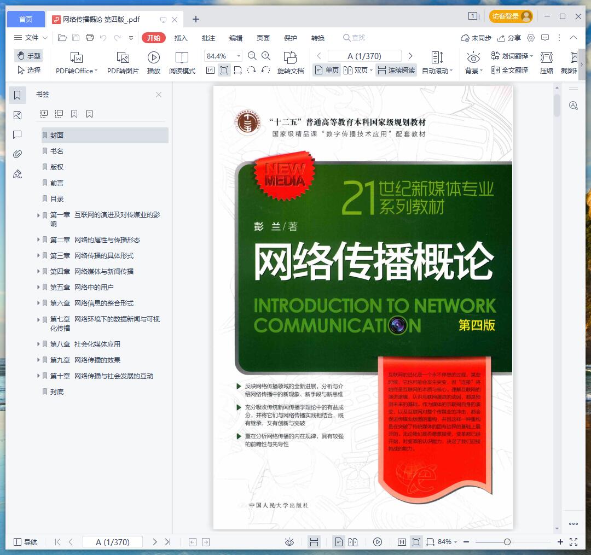Rotate page counterclockwise icon in toolbar
591x555 pixels.
point(266,71)
